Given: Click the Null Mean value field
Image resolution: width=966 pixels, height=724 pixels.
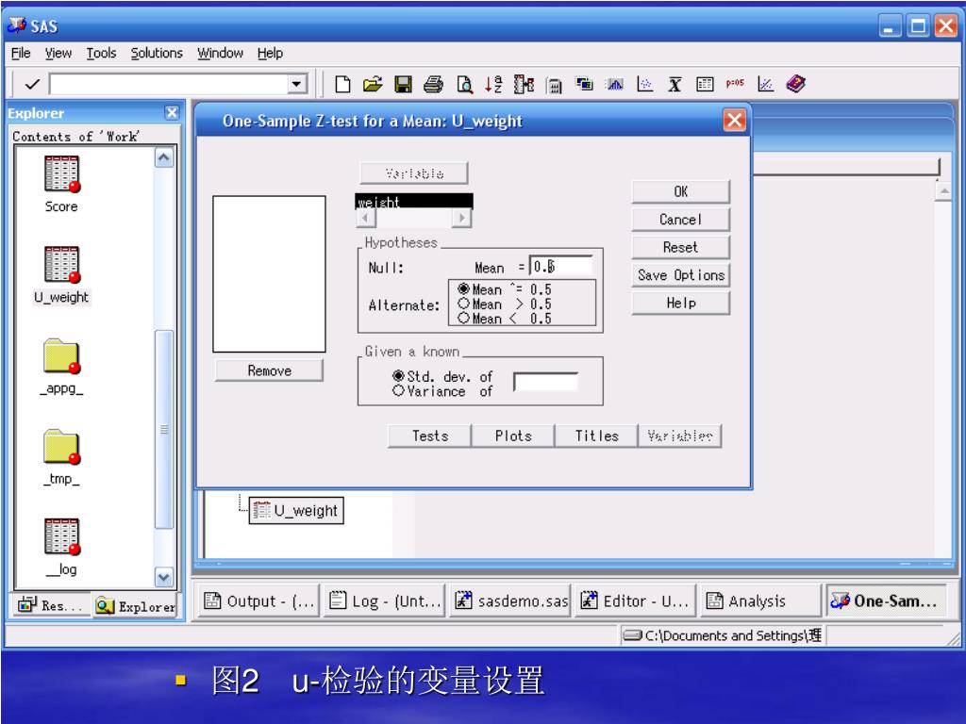Looking at the screenshot, I should (x=560, y=266).
